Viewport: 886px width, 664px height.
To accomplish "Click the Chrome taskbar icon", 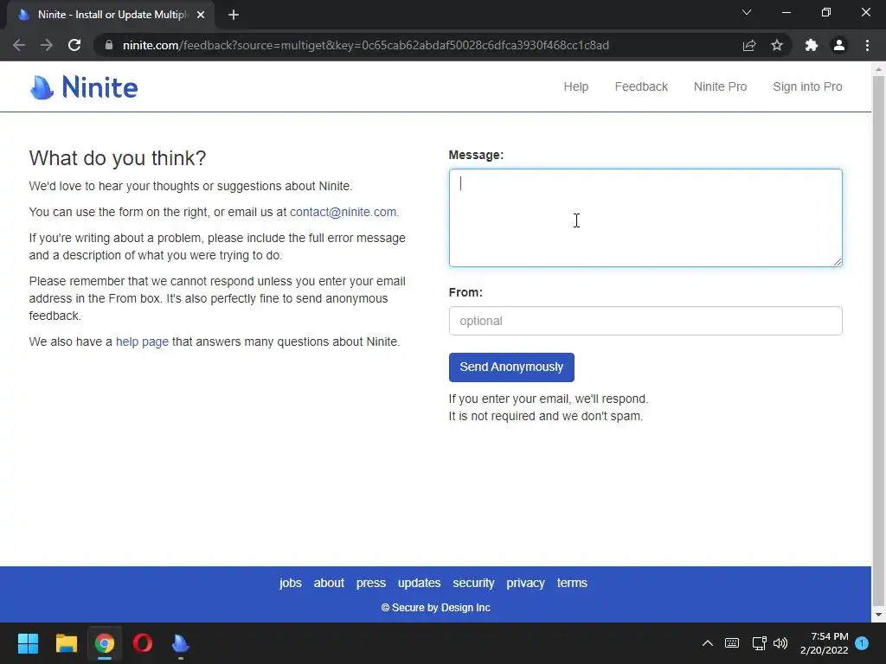I will [x=105, y=643].
